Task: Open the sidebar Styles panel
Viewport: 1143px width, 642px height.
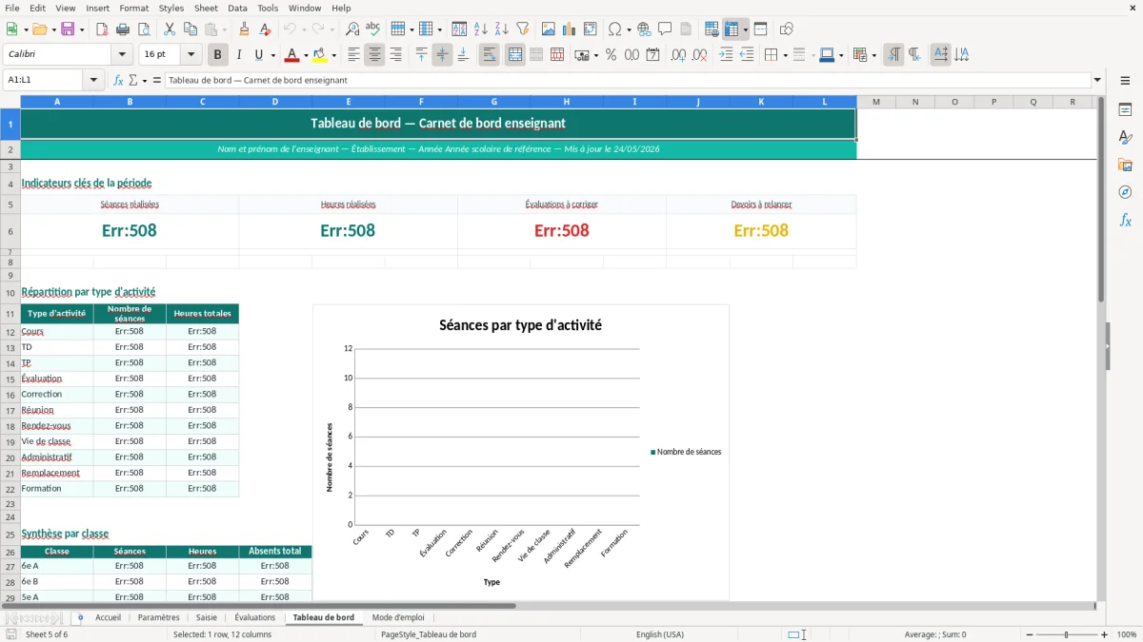Action: pyautogui.click(x=1125, y=137)
